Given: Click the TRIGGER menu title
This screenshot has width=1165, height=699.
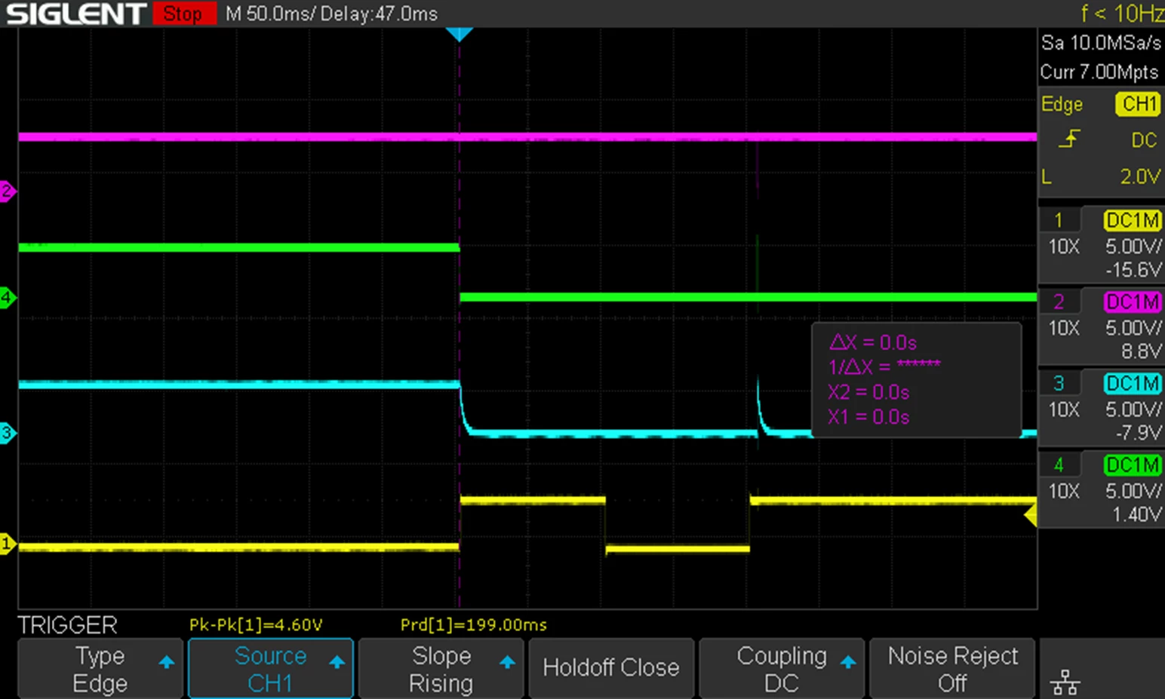Looking at the screenshot, I should [67, 625].
